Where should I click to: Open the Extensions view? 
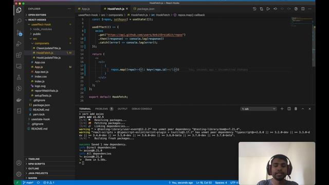(19, 55)
